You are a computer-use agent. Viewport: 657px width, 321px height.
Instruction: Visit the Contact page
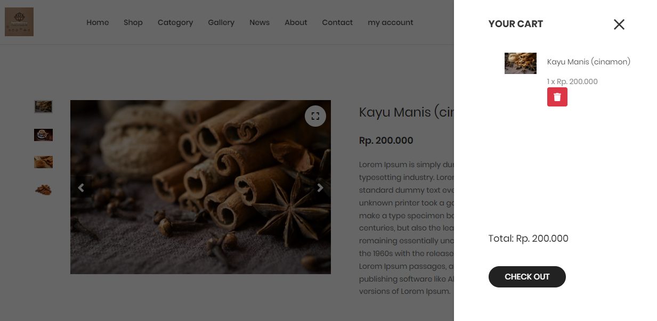[x=337, y=22]
